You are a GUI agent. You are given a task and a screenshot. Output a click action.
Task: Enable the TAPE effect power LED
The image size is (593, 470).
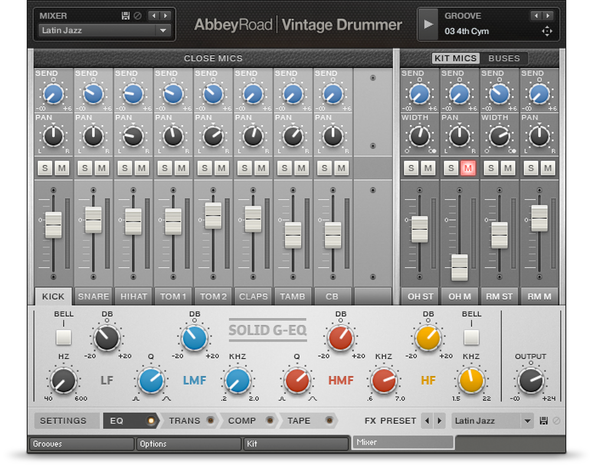pos(330,420)
